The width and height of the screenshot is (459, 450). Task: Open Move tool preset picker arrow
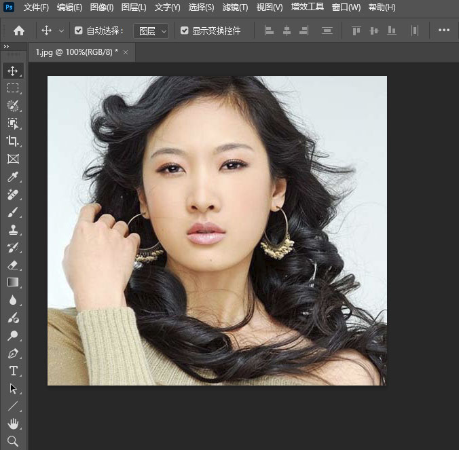[x=61, y=31]
